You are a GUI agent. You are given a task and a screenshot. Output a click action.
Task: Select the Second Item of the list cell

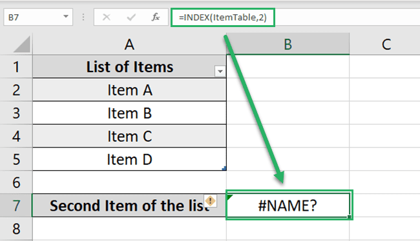[x=129, y=205]
